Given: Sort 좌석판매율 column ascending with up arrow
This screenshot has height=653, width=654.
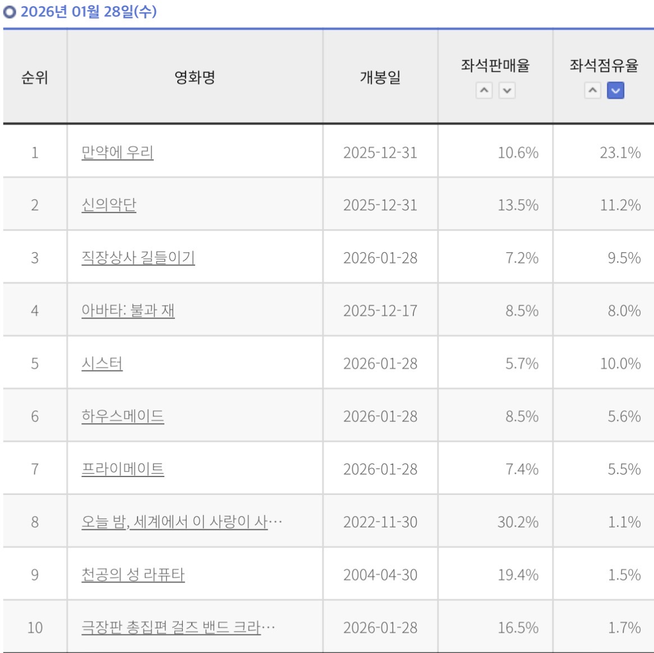Looking at the screenshot, I should click(484, 90).
